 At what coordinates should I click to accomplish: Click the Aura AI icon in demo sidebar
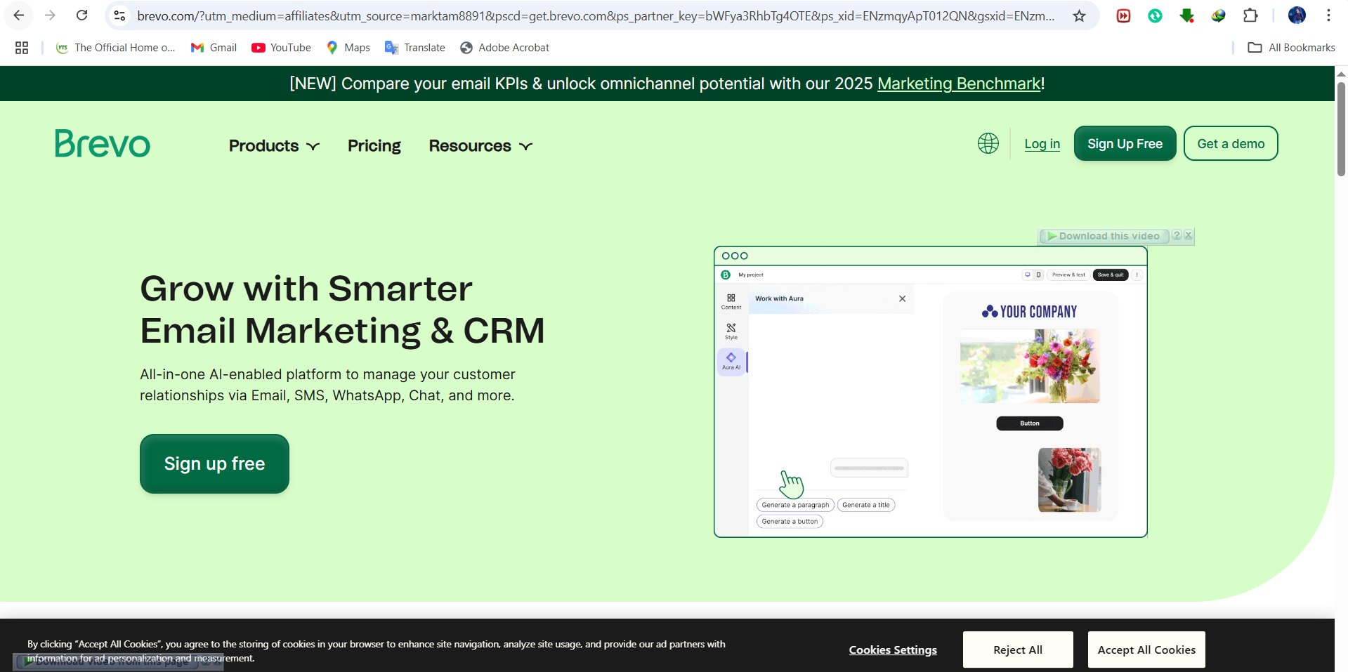(x=731, y=362)
